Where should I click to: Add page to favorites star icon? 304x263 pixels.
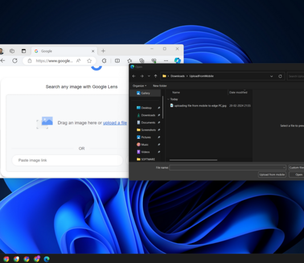coord(89,61)
